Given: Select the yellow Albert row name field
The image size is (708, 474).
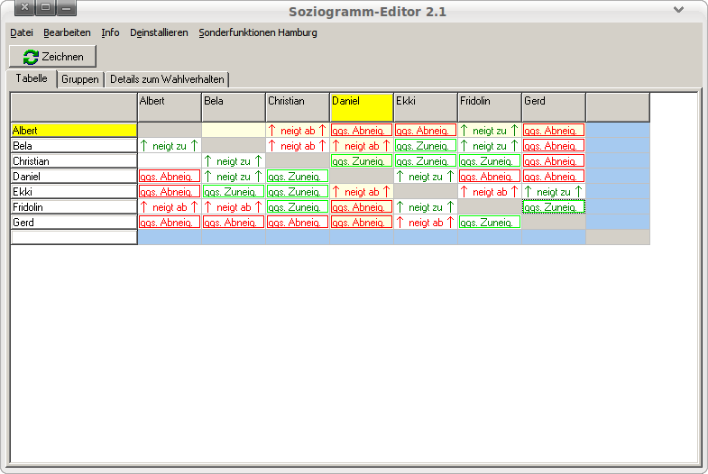Looking at the screenshot, I should point(74,130).
